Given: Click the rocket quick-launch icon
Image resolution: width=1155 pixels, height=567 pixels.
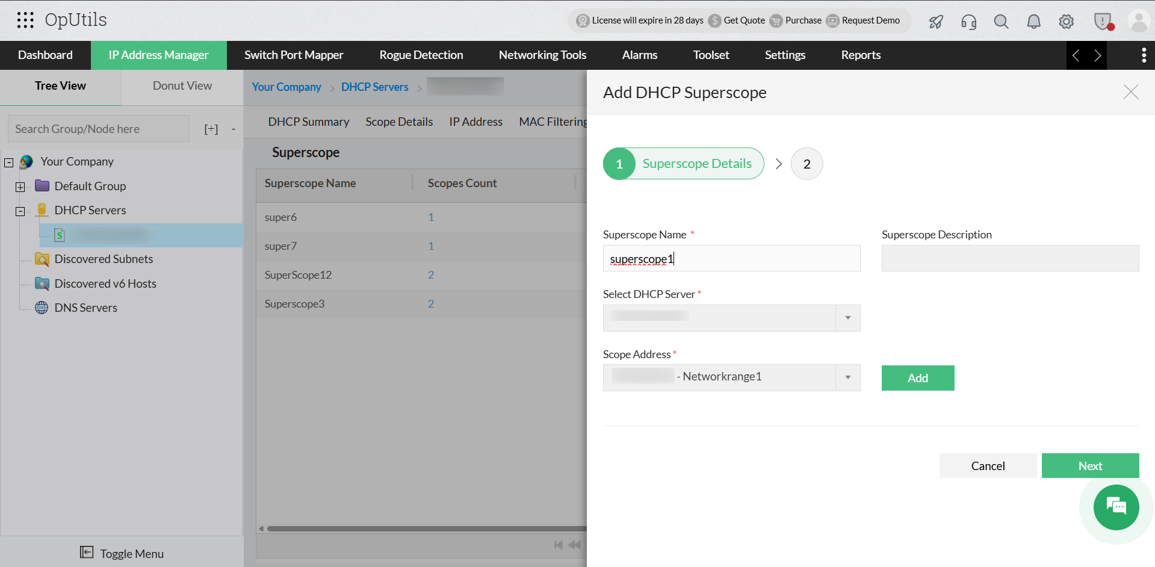Looking at the screenshot, I should pos(935,22).
